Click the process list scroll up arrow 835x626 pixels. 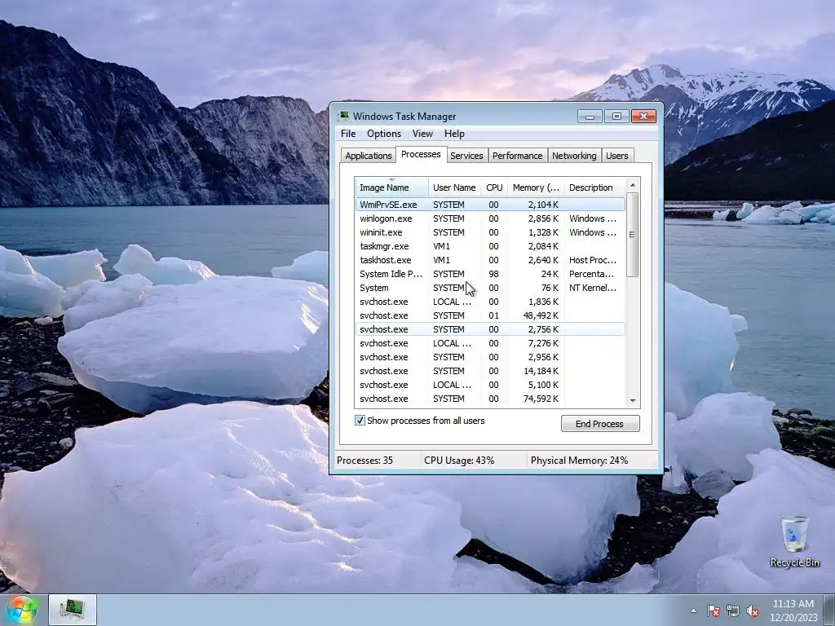633,185
